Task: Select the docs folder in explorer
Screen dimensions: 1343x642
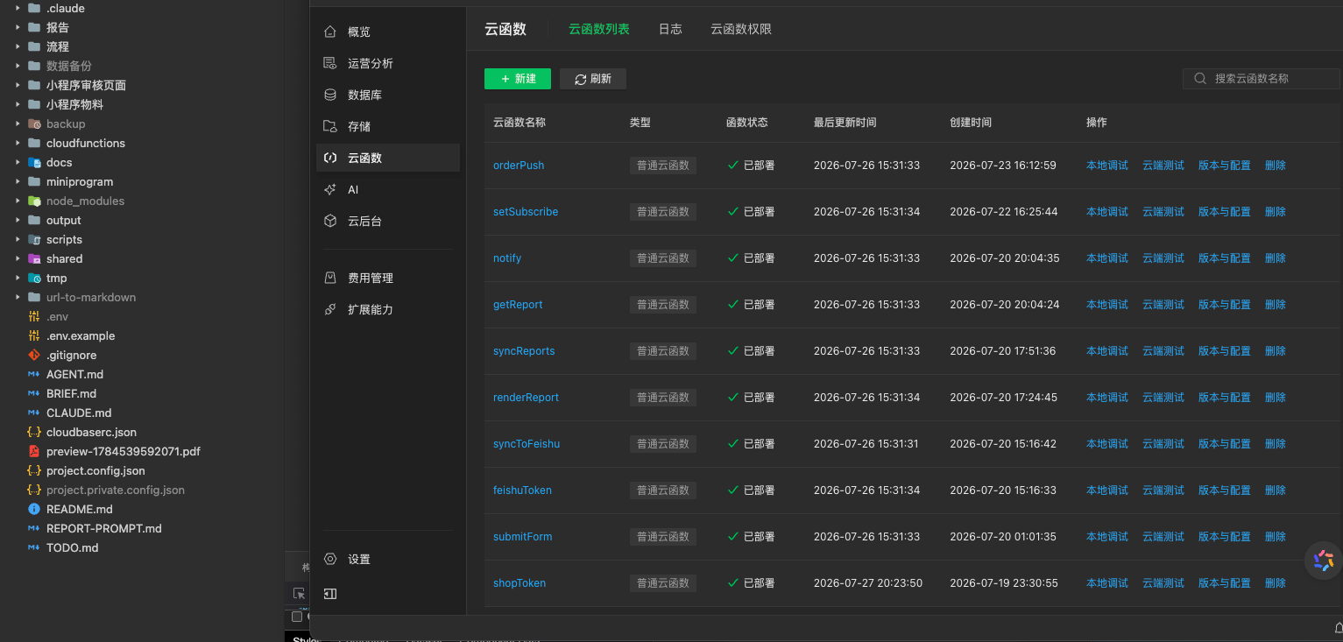Action: click(x=60, y=162)
